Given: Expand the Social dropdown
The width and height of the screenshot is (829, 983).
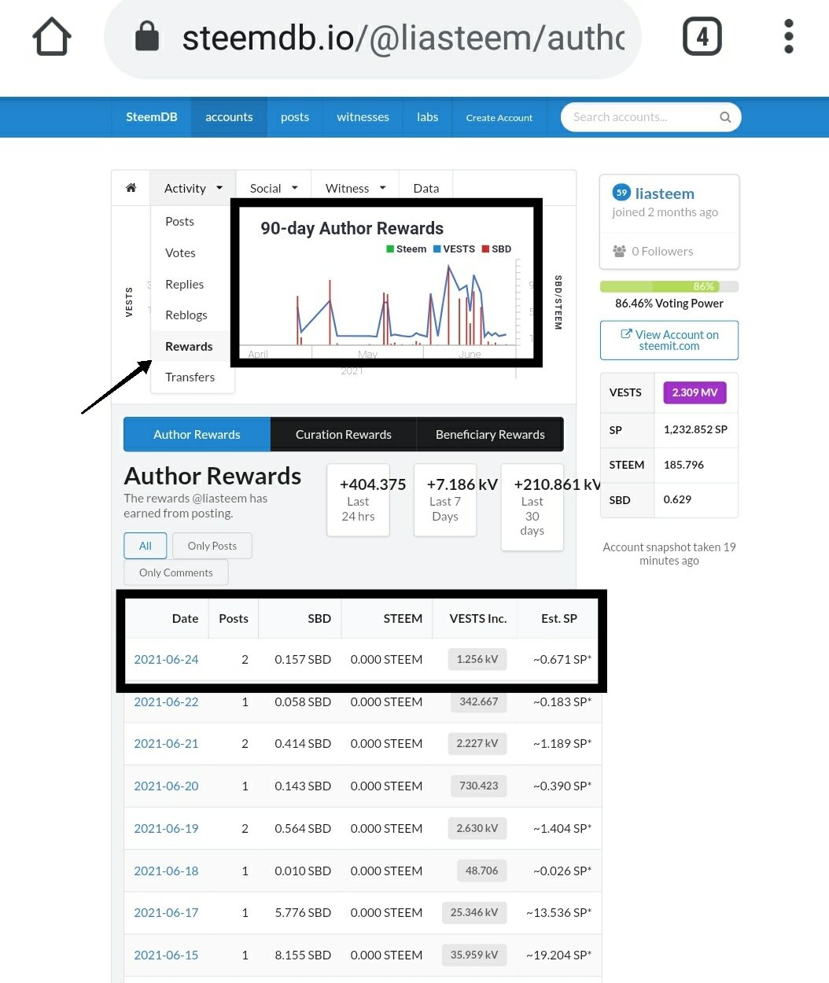Looking at the screenshot, I should tap(273, 188).
